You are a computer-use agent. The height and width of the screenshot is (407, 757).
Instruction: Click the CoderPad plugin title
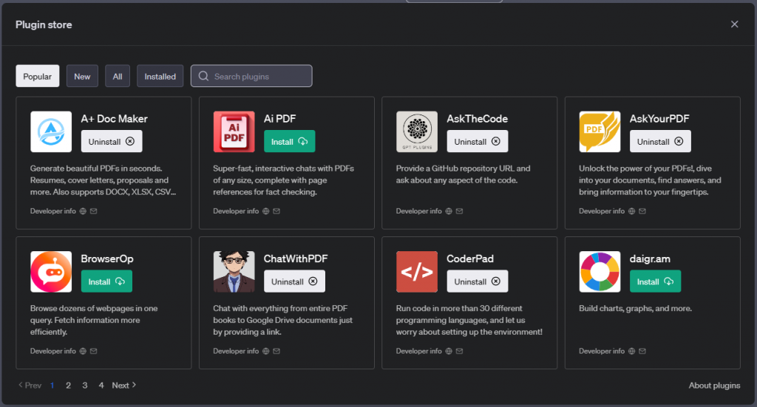point(470,259)
